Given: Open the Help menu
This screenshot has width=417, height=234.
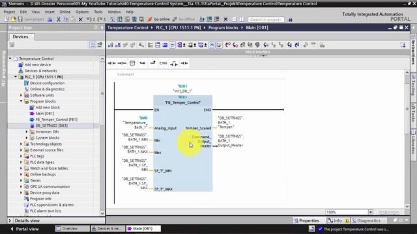Looking at the screenshot, I should pyautogui.click(x=130, y=12).
